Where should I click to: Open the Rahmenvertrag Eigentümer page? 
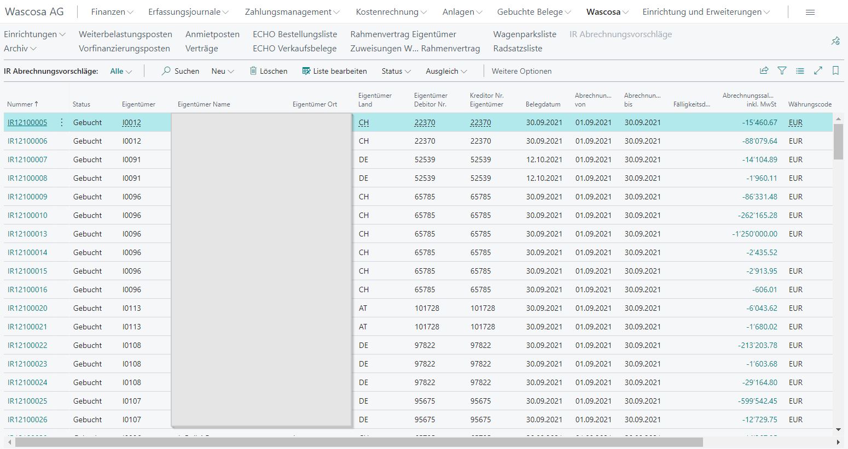(x=403, y=34)
